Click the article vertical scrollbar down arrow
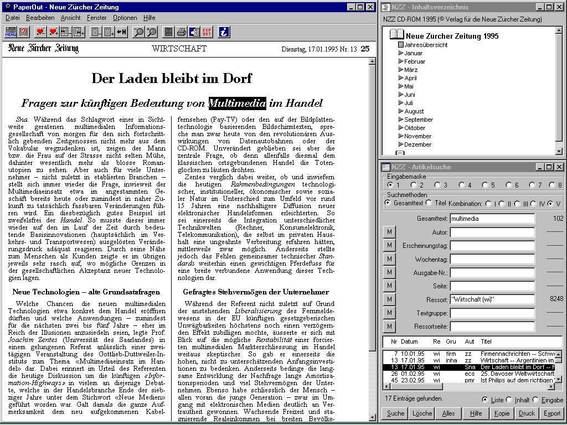567x425 pixels. pos(373,421)
